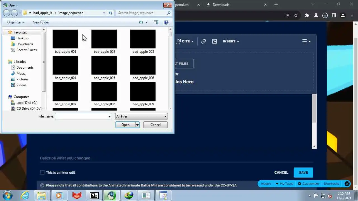Cancel the Open file dialog
Screen dimensions: 358x201
click(x=156, y=125)
